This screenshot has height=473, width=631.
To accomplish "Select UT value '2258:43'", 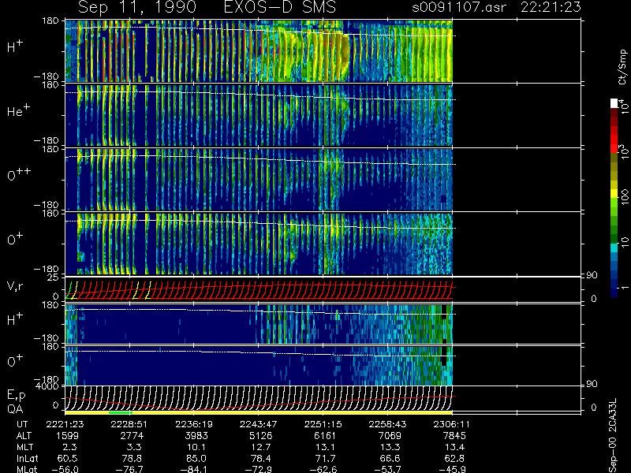I will tap(387, 424).
